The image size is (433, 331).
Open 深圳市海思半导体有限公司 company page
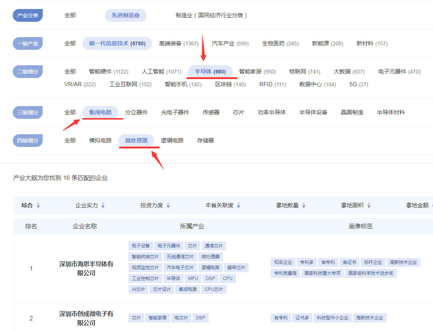pyautogui.click(x=86, y=268)
